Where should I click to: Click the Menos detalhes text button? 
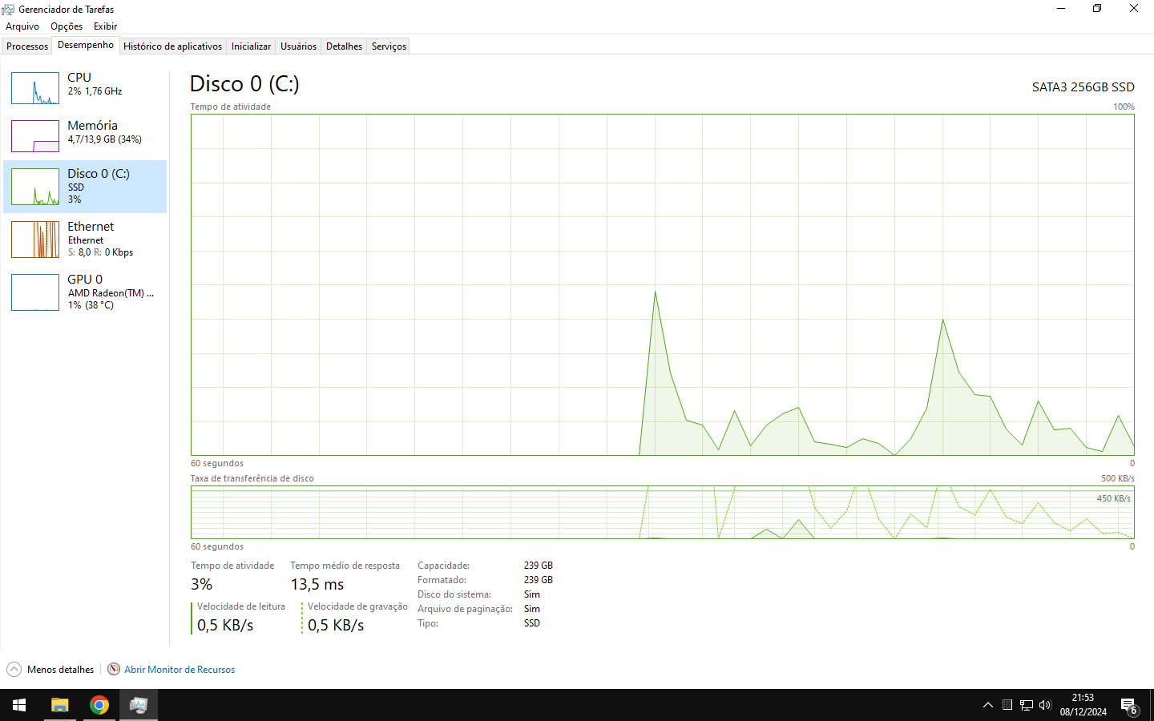pos(60,670)
